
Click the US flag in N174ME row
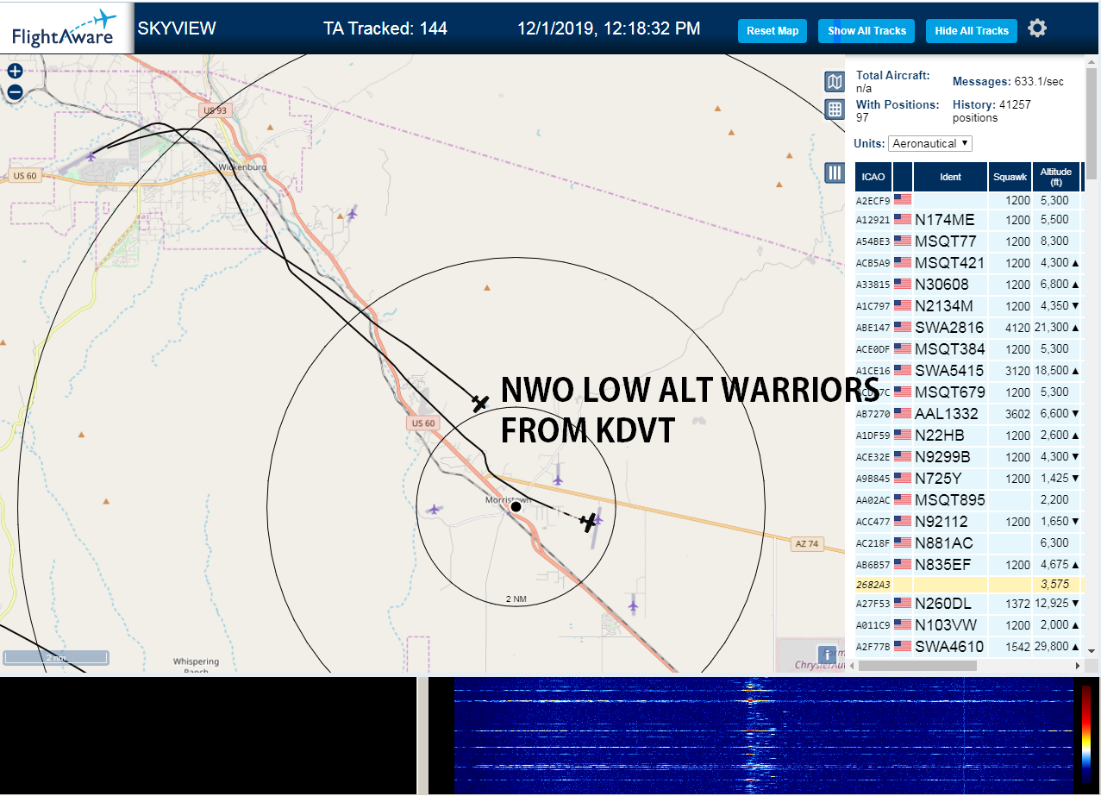[x=903, y=219]
